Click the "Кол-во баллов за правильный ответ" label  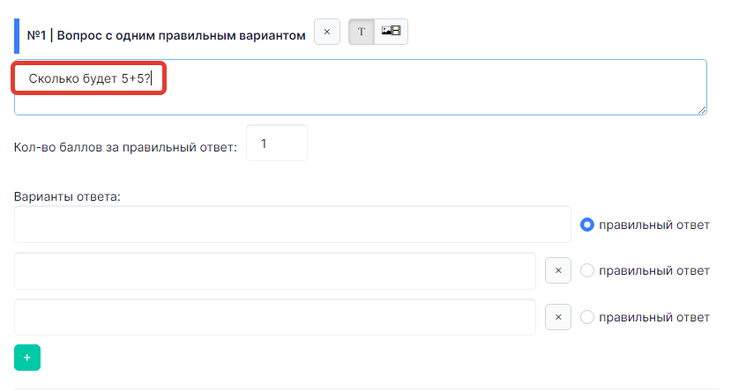point(125,148)
